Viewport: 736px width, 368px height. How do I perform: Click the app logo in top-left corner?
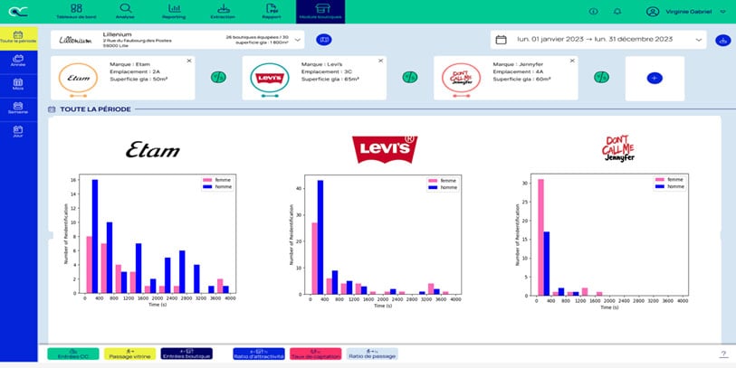coord(18,12)
